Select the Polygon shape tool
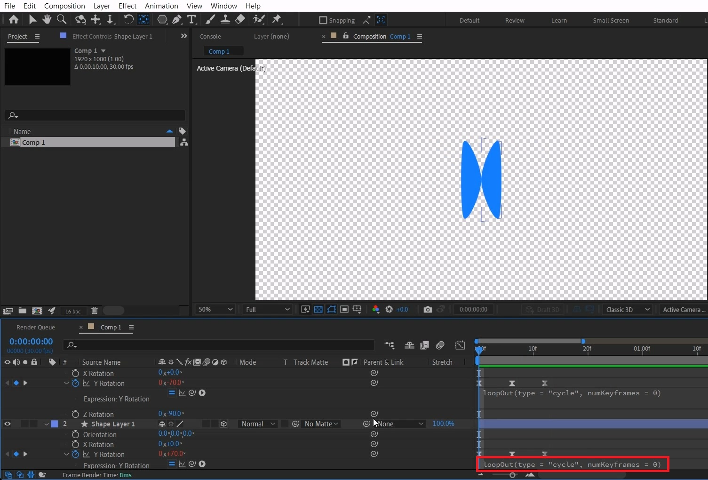The height and width of the screenshot is (480, 708). (162, 19)
